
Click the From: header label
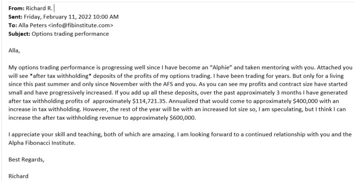(16, 8)
